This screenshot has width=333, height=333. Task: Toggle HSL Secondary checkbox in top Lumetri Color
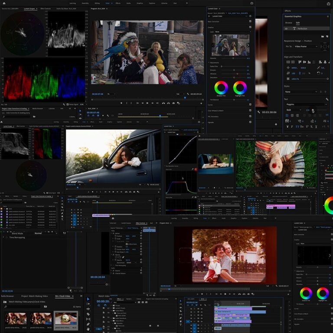click(x=250, y=116)
